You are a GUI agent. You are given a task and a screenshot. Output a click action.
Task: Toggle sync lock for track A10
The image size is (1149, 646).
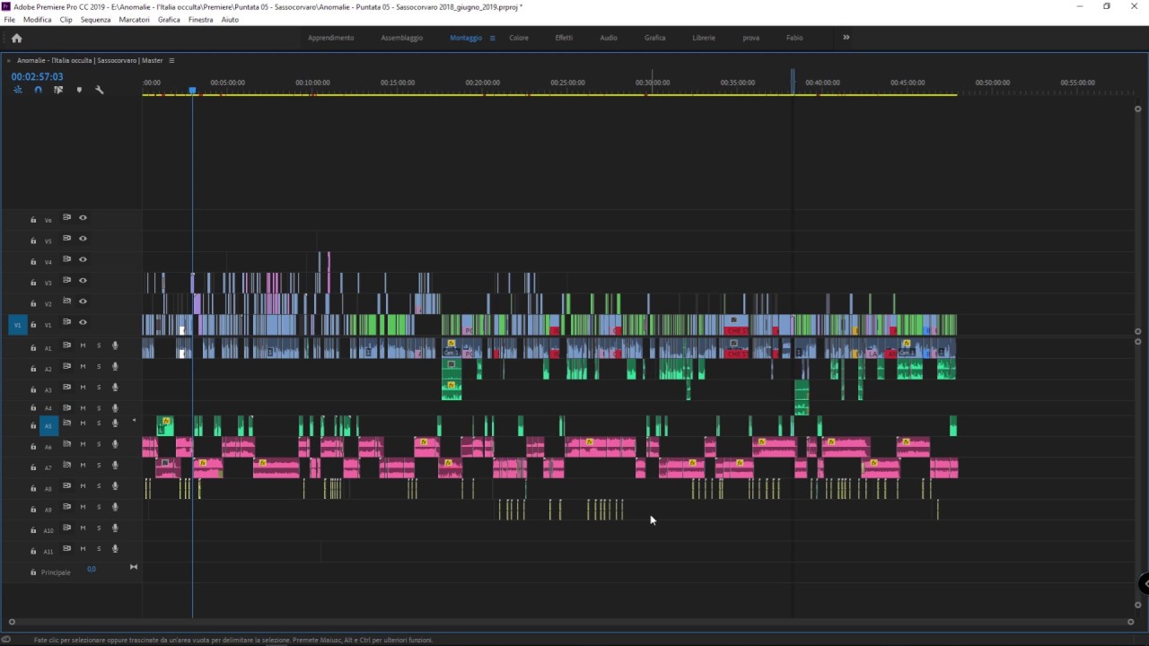pyautogui.click(x=66, y=528)
